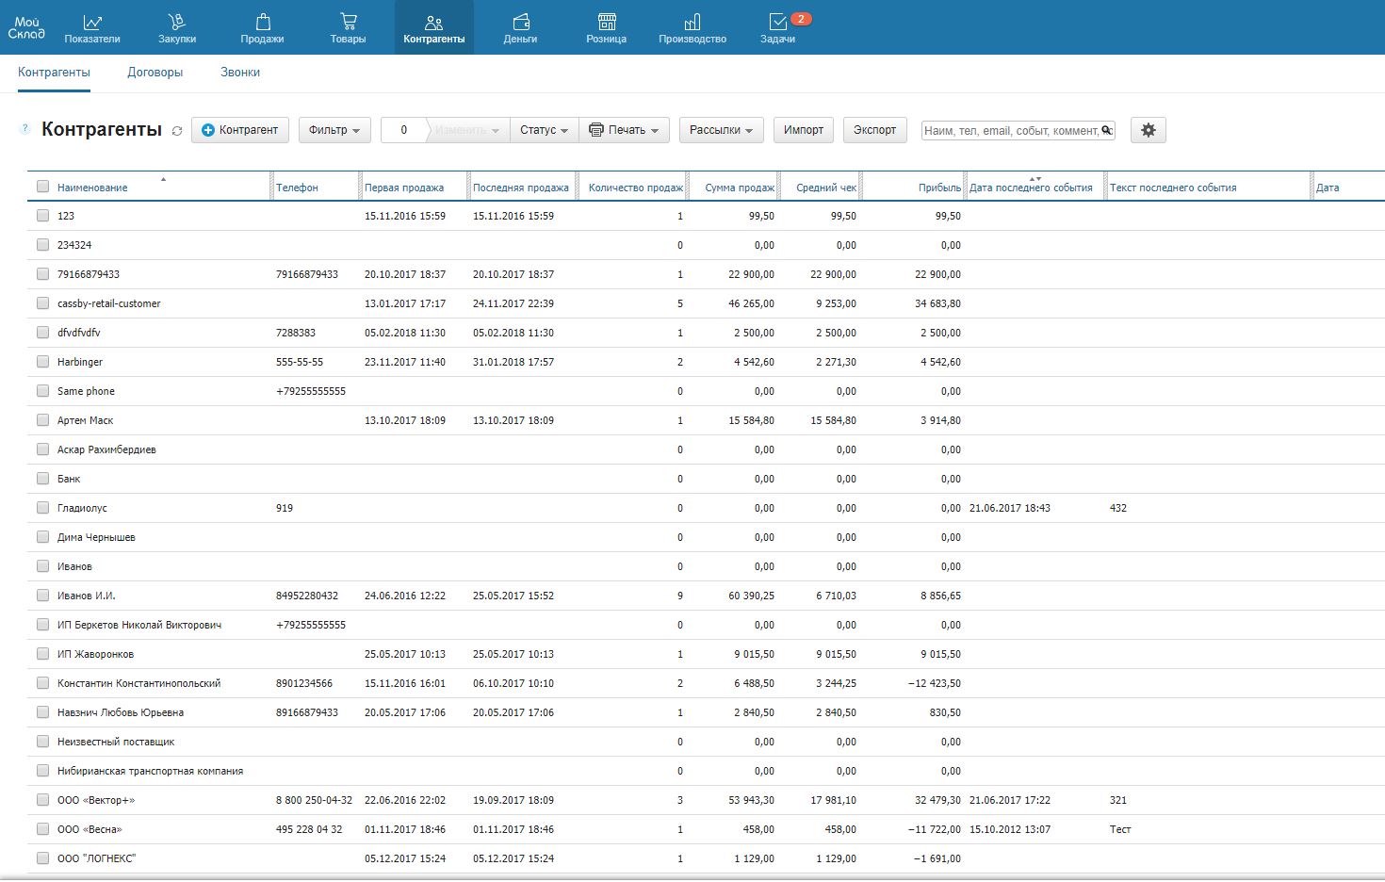Screen dimensions: 1385x882
Task: Open the Розница store icon
Action: [607, 22]
